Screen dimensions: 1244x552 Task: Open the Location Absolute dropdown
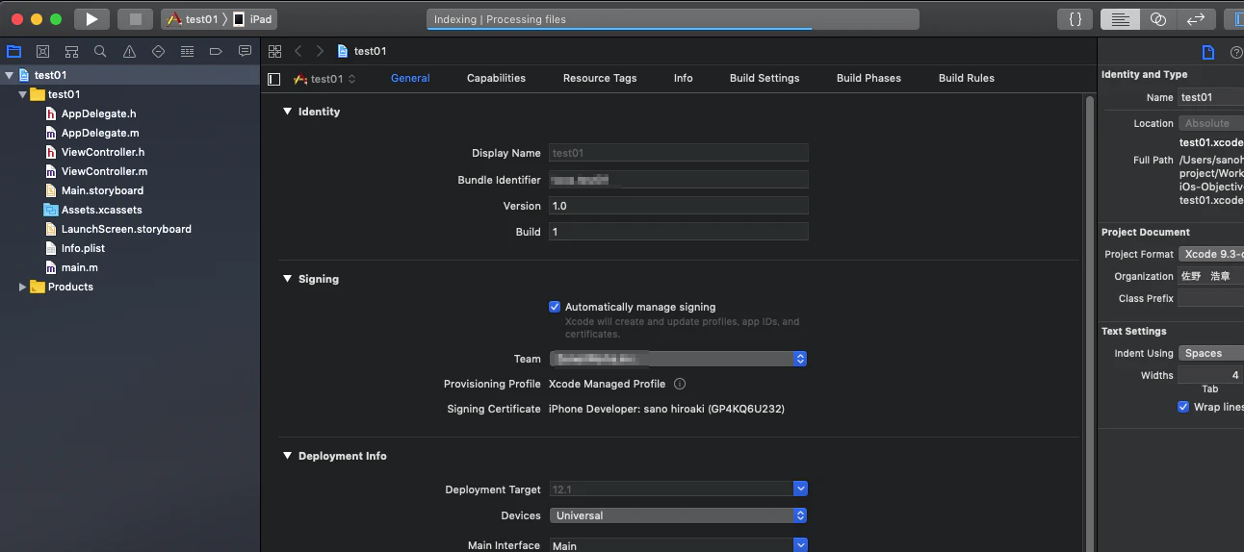[1211, 123]
